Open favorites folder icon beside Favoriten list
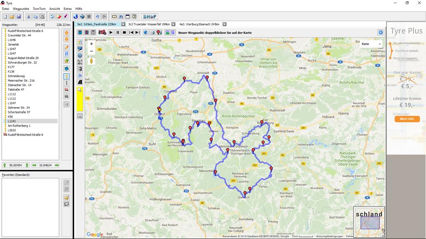This screenshot has height=239, width=426. [x=67, y=197]
